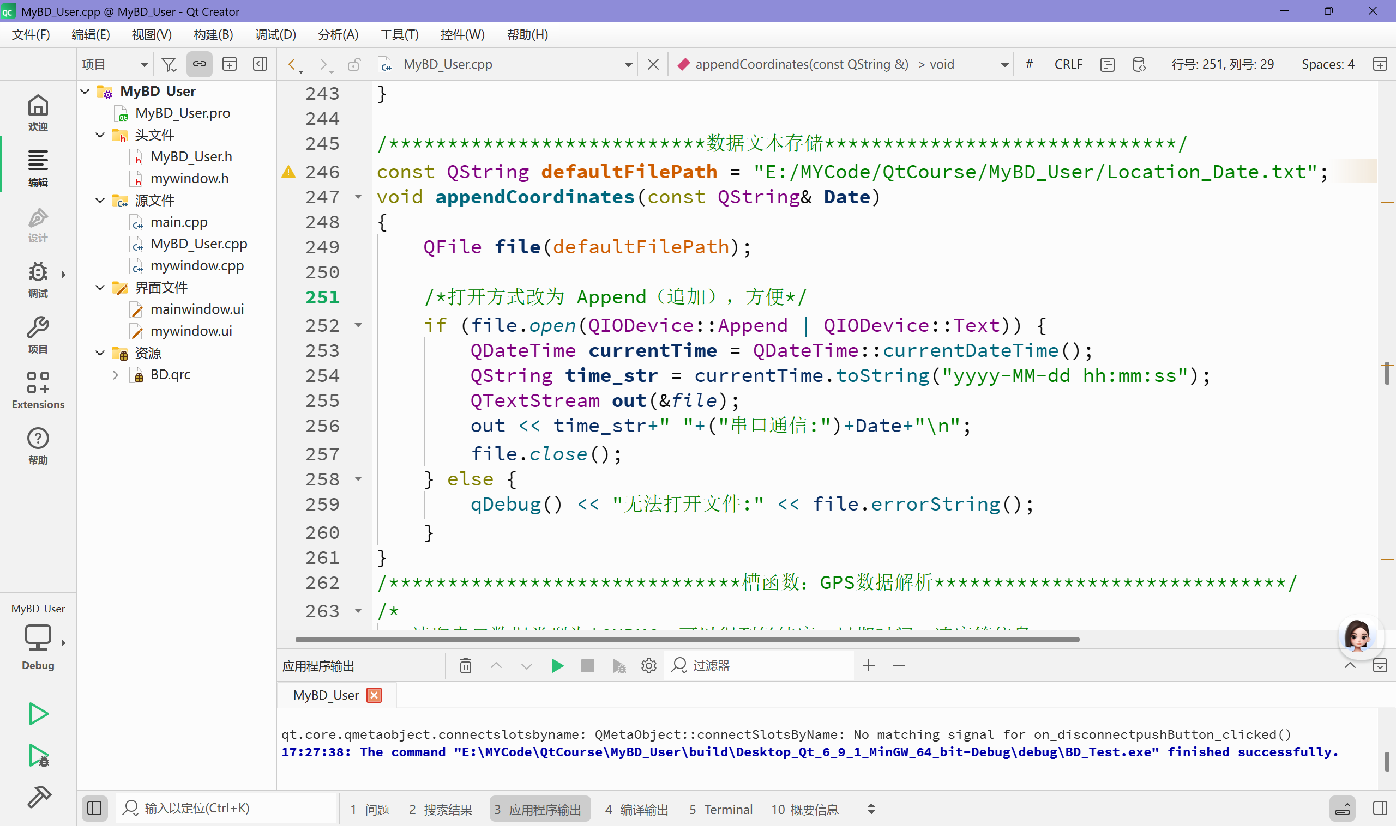Open the Extensions mode

pos(38,390)
